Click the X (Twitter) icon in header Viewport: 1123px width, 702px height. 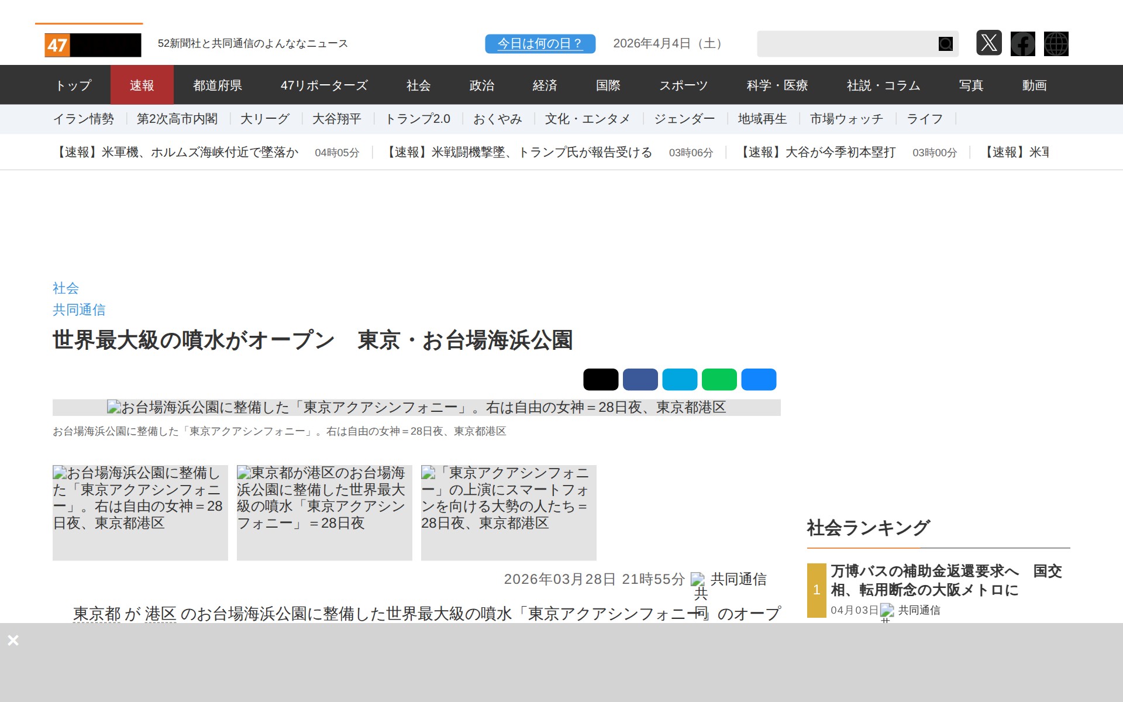tap(988, 43)
